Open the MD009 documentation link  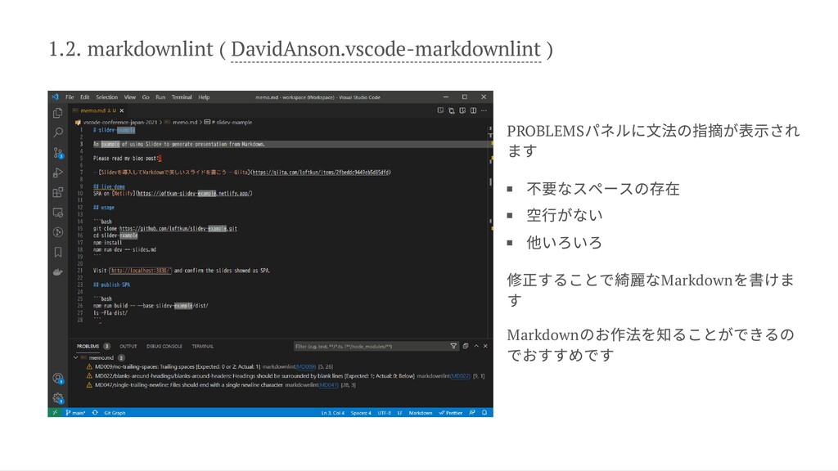coord(305,366)
